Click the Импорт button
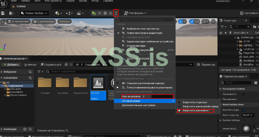Screen dimensions: 259x137 tap(30, 65)
